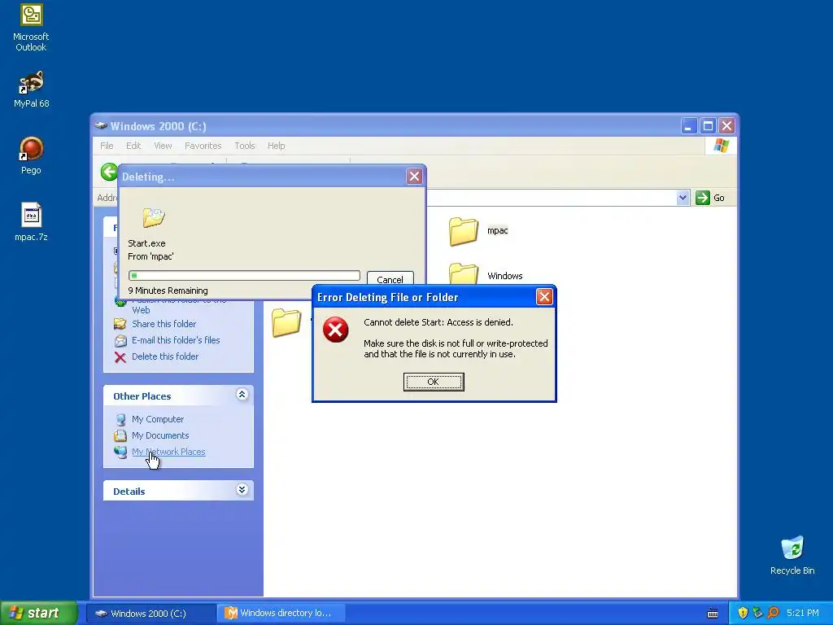The image size is (833, 625).
Task: Click the My Network Places globe icon
Action: point(120,452)
